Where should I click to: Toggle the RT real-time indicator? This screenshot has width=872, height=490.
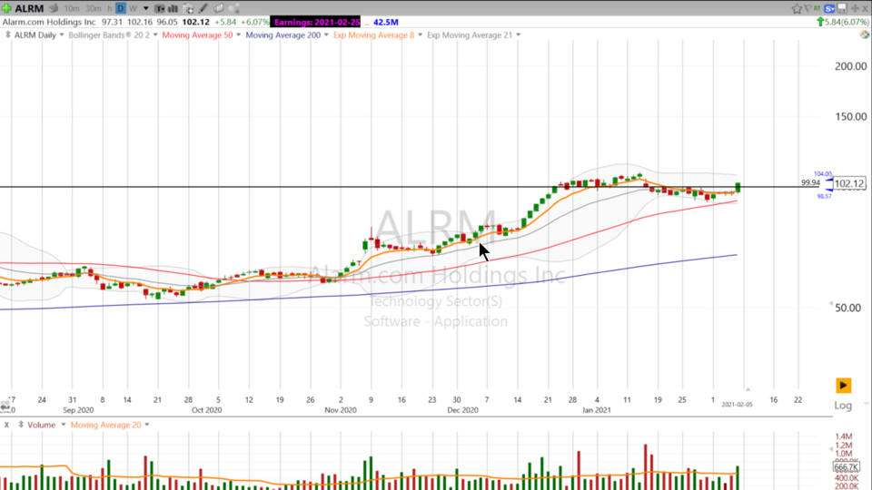[817, 8]
